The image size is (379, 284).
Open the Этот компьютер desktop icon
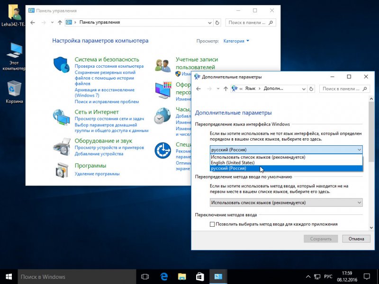click(x=15, y=50)
